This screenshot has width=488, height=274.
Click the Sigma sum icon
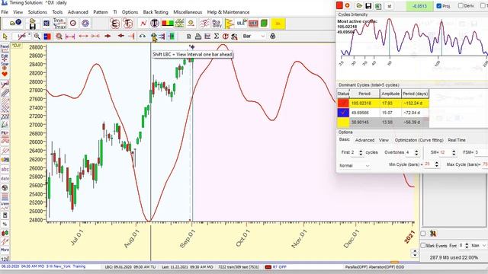(x=217, y=37)
